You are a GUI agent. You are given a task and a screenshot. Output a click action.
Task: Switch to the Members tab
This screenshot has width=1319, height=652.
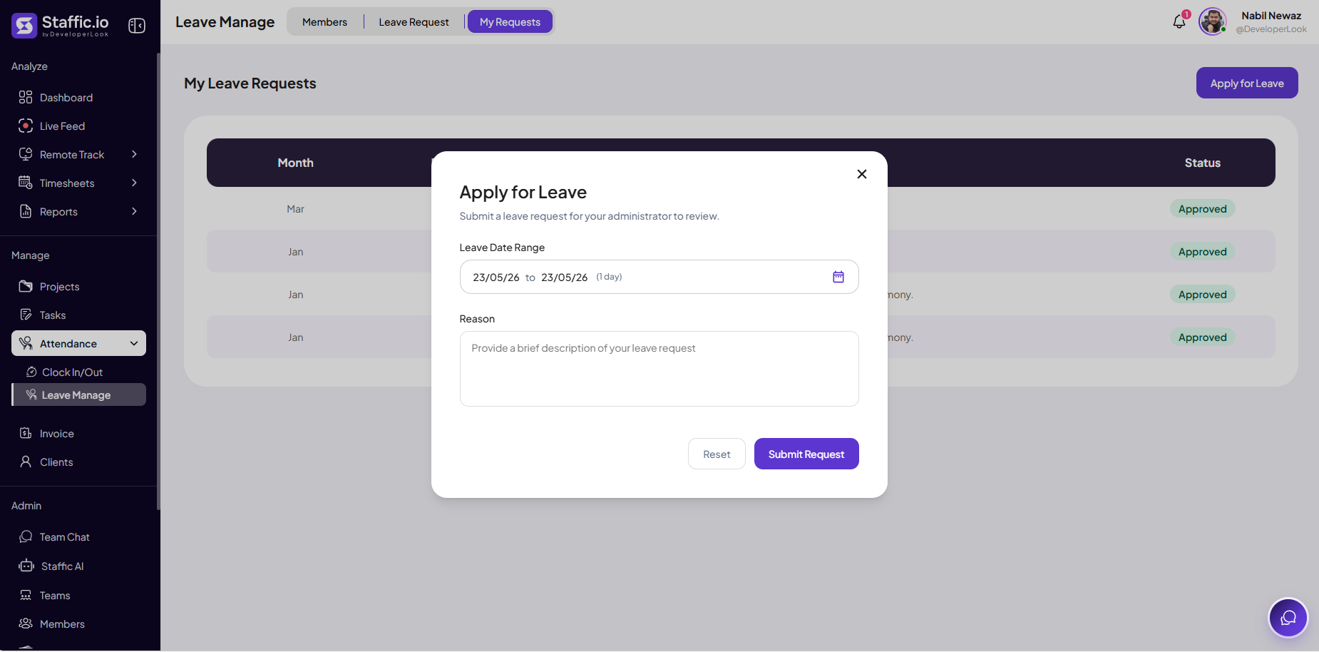(x=324, y=22)
